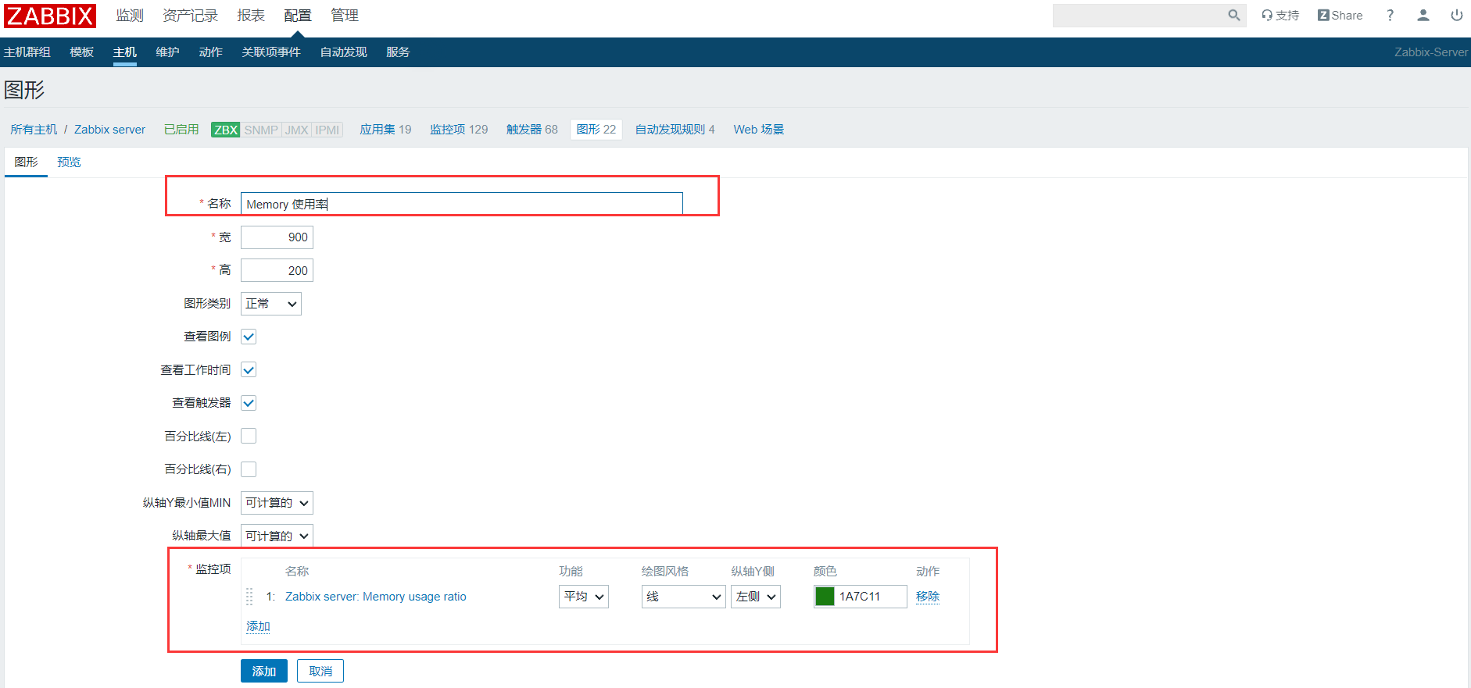Open the 纵轴Y侧 左侧 dropdown
This screenshot has height=688, width=1471.
coord(756,597)
